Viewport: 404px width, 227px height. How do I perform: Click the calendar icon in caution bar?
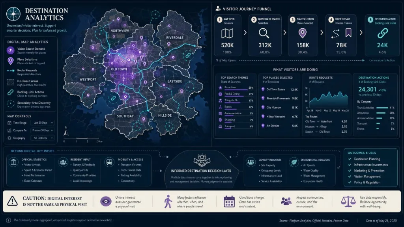229,201
